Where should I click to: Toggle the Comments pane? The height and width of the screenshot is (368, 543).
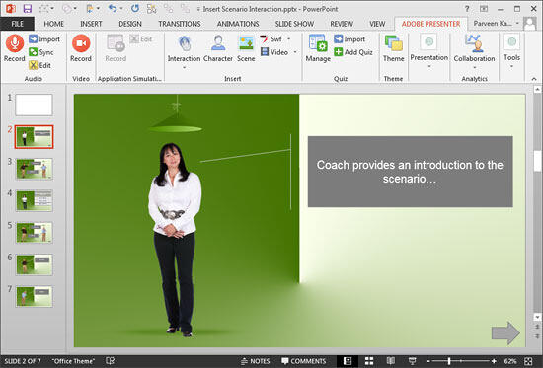(x=304, y=361)
